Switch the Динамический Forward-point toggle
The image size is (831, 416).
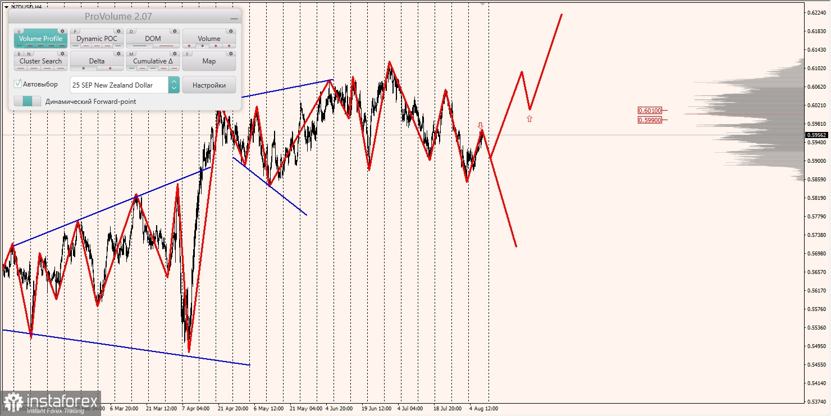point(28,101)
